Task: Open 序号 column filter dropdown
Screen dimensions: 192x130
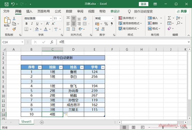Action: 40,67
